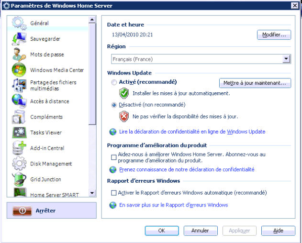
Task: Click globe icon beside Windows Update privacy link
Action: click(x=113, y=132)
